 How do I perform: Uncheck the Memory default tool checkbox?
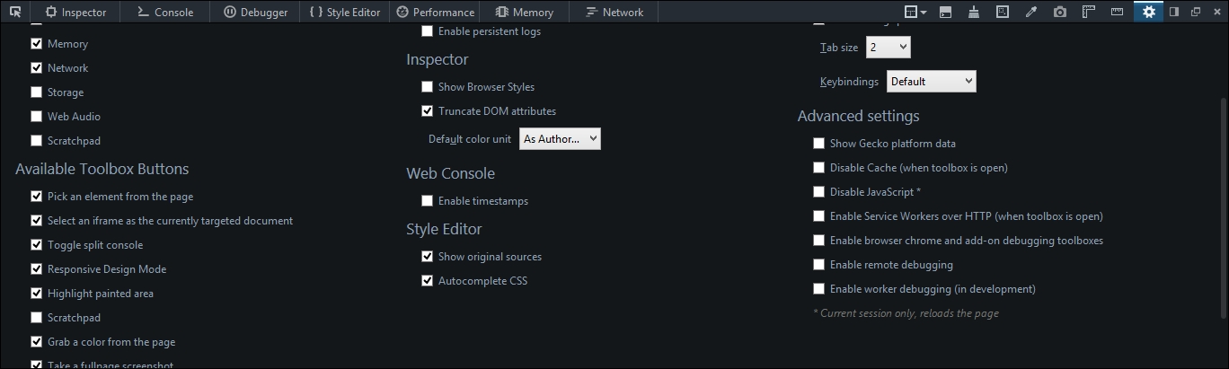pyautogui.click(x=36, y=43)
